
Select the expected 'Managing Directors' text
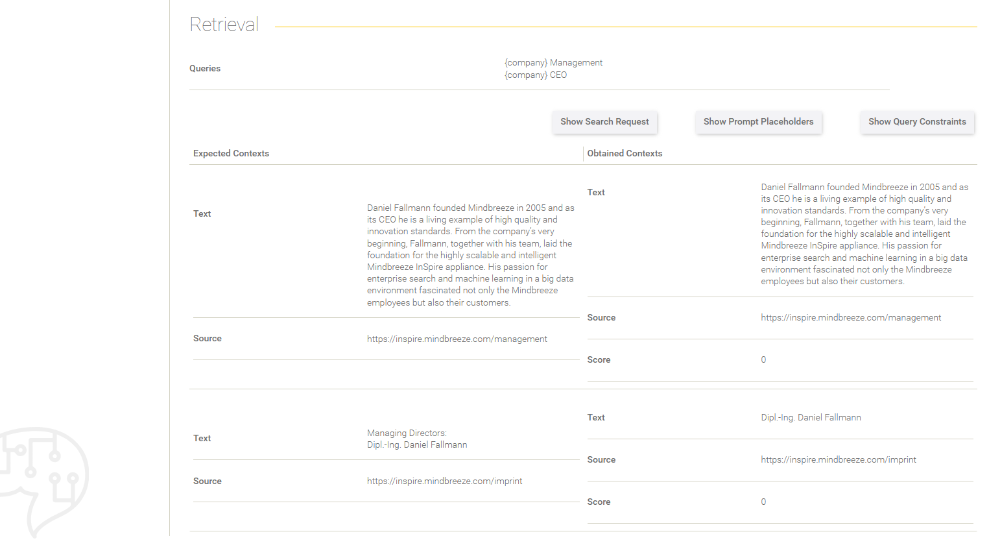[x=417, y=439]
